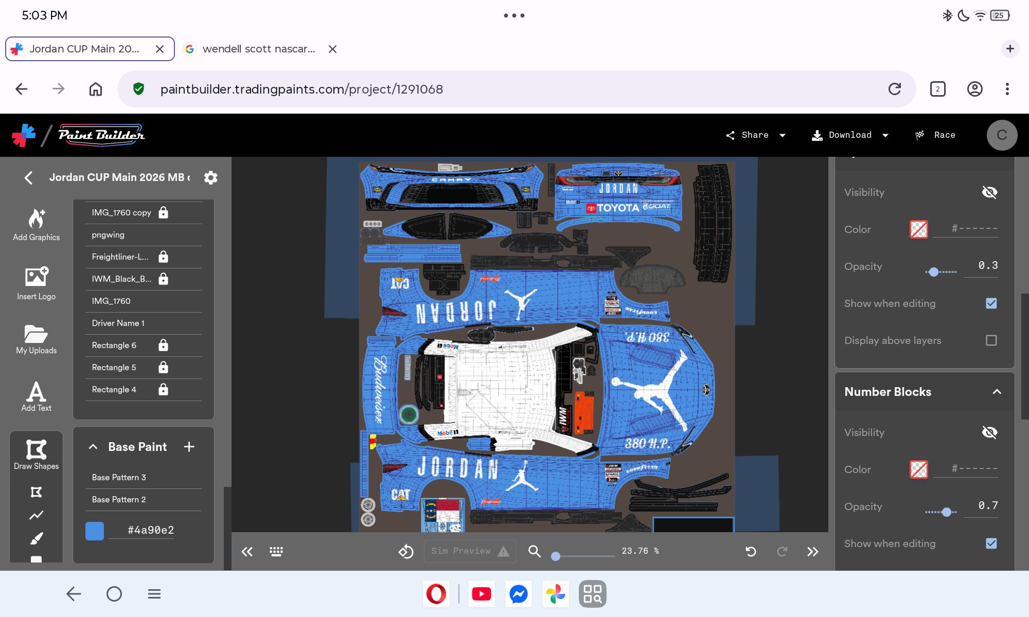Open YouTube from the taskbar

pos(481,594)
